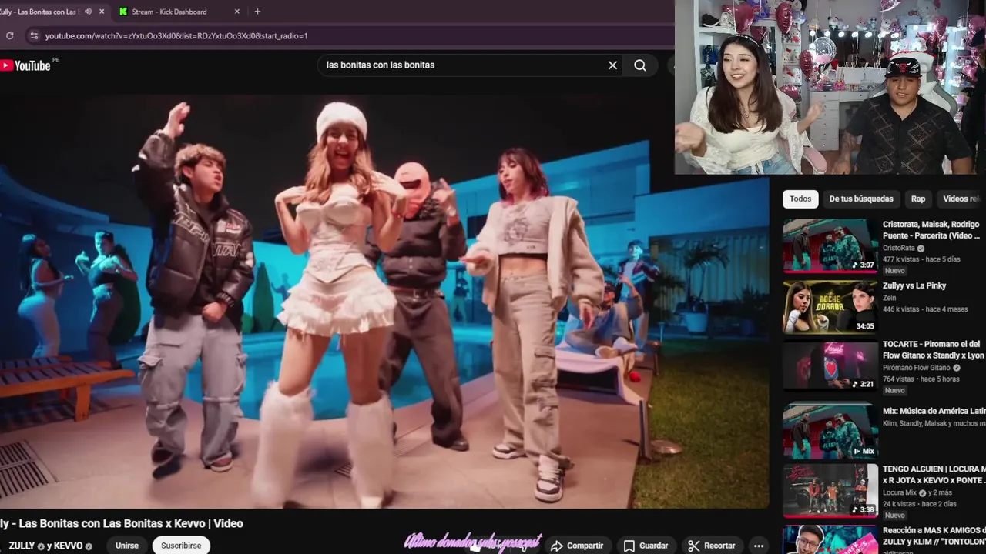Image resolution: width=986 pixels, height=554 pixels.
Task: Click 'Reacción a MAS K AMIGOS de ZULLY y KLIM' title
Action: click(x=934, y=536)
